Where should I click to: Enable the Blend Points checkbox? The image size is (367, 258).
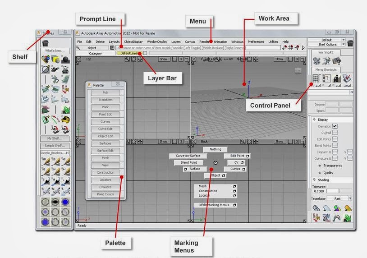pos(335,145)
